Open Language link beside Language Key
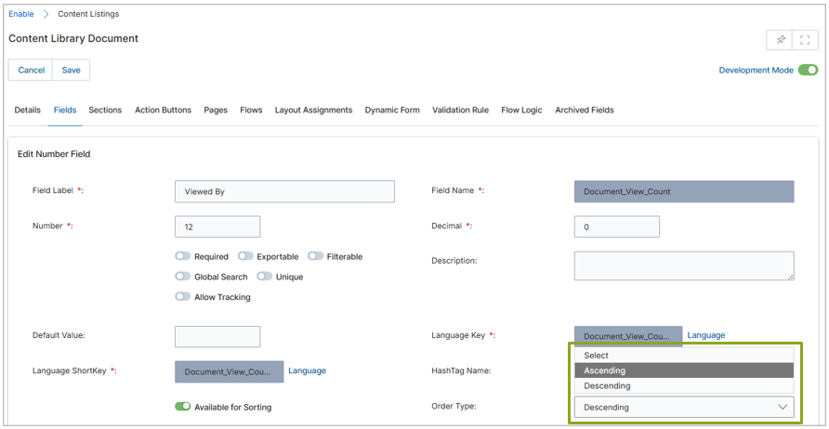 [706, 335]
